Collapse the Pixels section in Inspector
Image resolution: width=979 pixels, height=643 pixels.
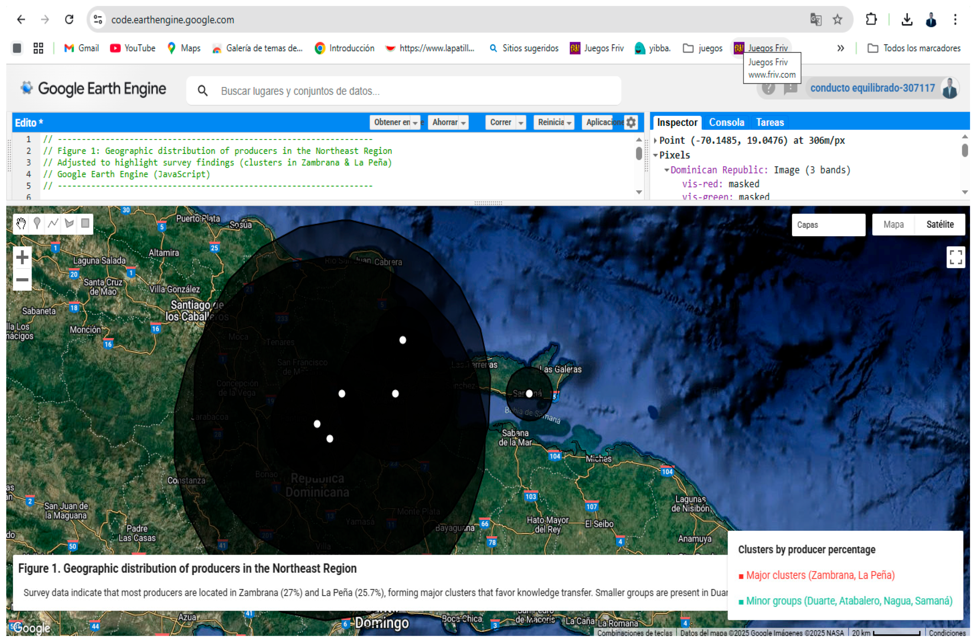(655, 156)
